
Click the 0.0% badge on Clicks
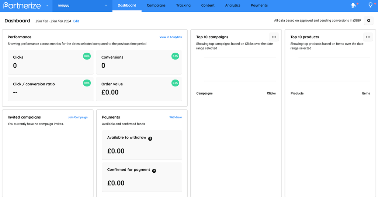coord(87,56)
